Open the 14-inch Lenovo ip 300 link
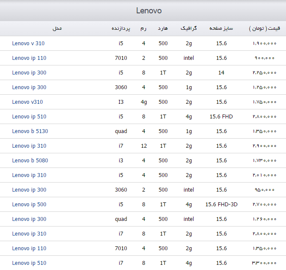This screenshot has width=286, height=270. [x=29, y=72]
